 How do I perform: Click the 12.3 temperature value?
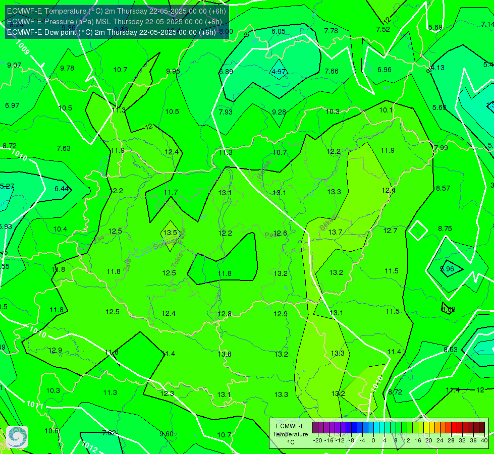click(167, 393)
